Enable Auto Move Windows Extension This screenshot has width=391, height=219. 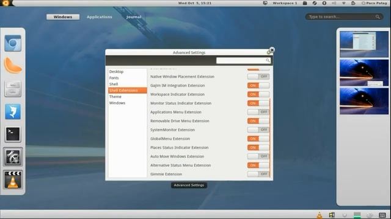point(258,156)
